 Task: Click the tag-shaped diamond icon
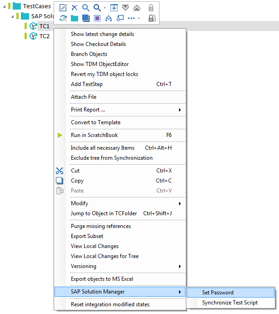pos(120,18)
